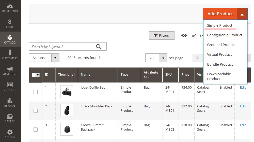Viewport: 254px width, 142px height.
Task: Choose Grouped Product from menu
Action: pyautogui.click(x=221, y=45)
